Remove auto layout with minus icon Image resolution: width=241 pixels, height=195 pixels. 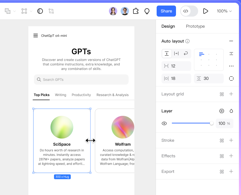[231, 41]
